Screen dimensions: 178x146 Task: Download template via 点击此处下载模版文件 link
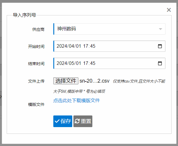click(x=77, y=100)
